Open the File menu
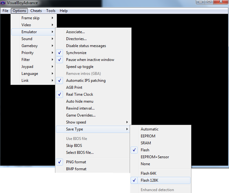 click(5, 11)
